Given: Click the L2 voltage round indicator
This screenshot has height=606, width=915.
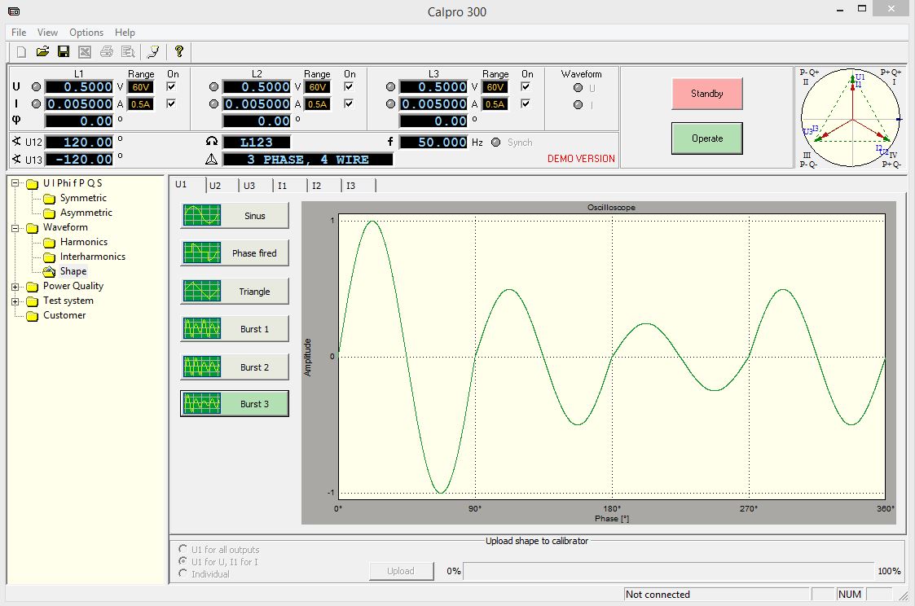Looking at the screenshot, I should pyautogui.click(x=213, y=87).
